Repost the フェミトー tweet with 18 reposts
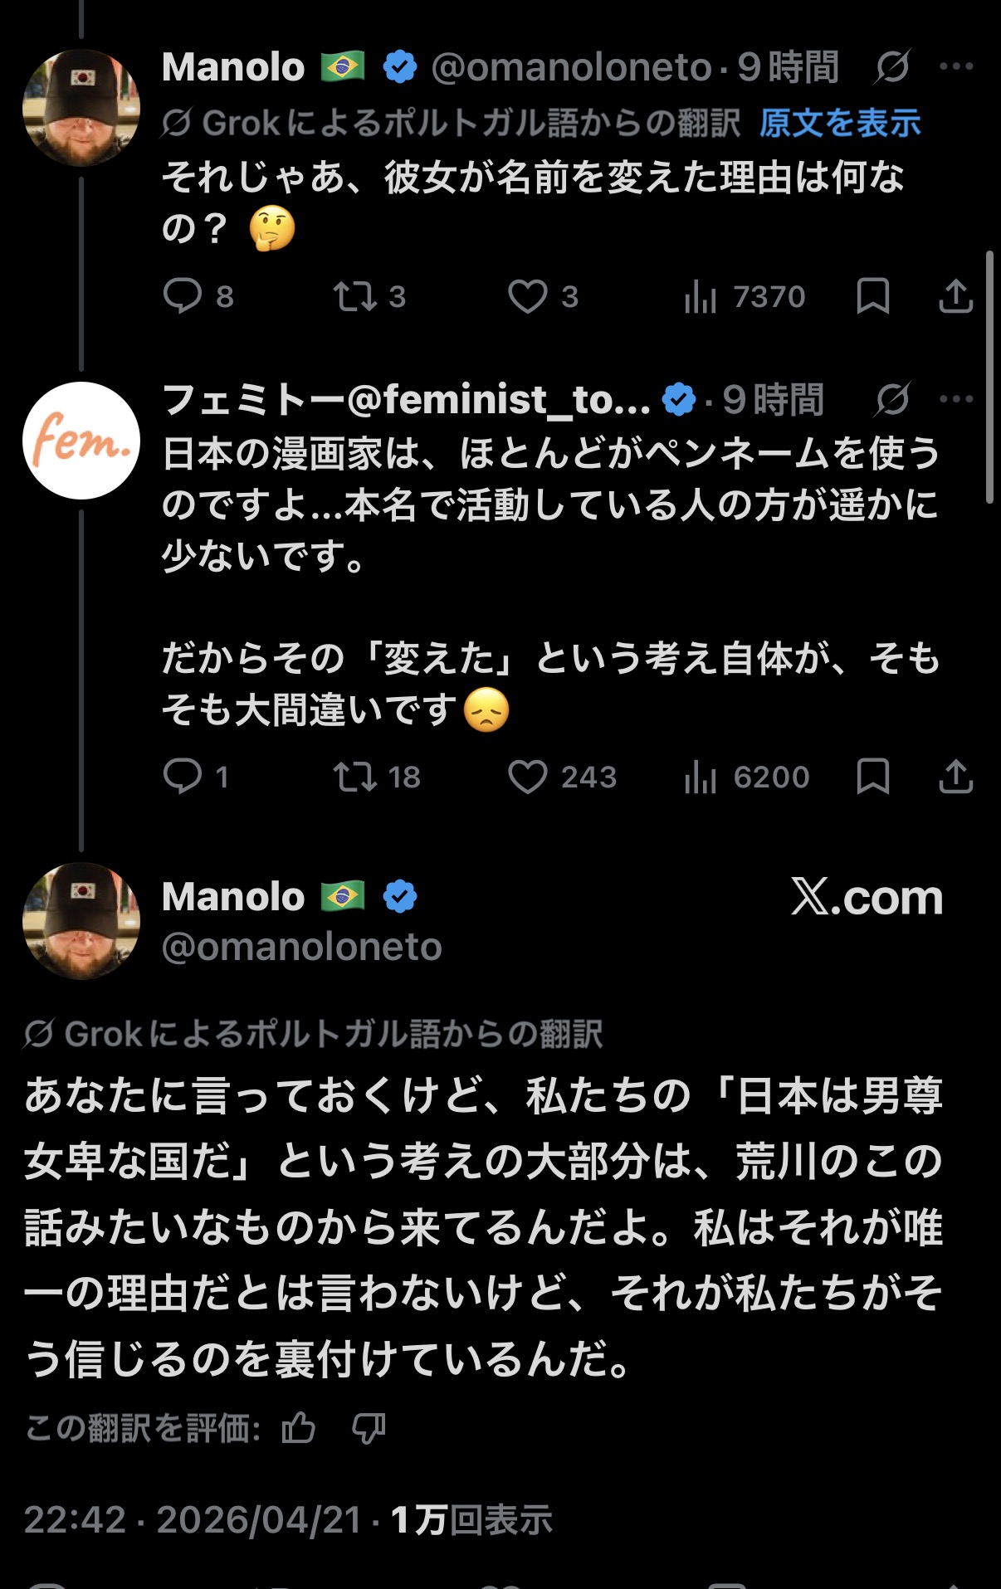 point(355,777)
